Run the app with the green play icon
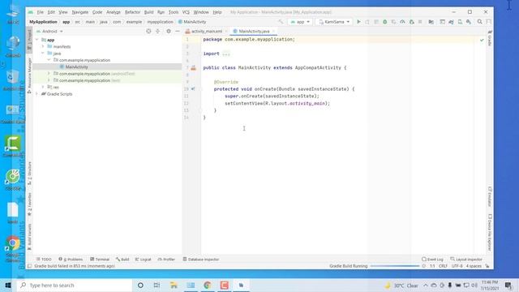519x292 pixels. coord(358,22)
